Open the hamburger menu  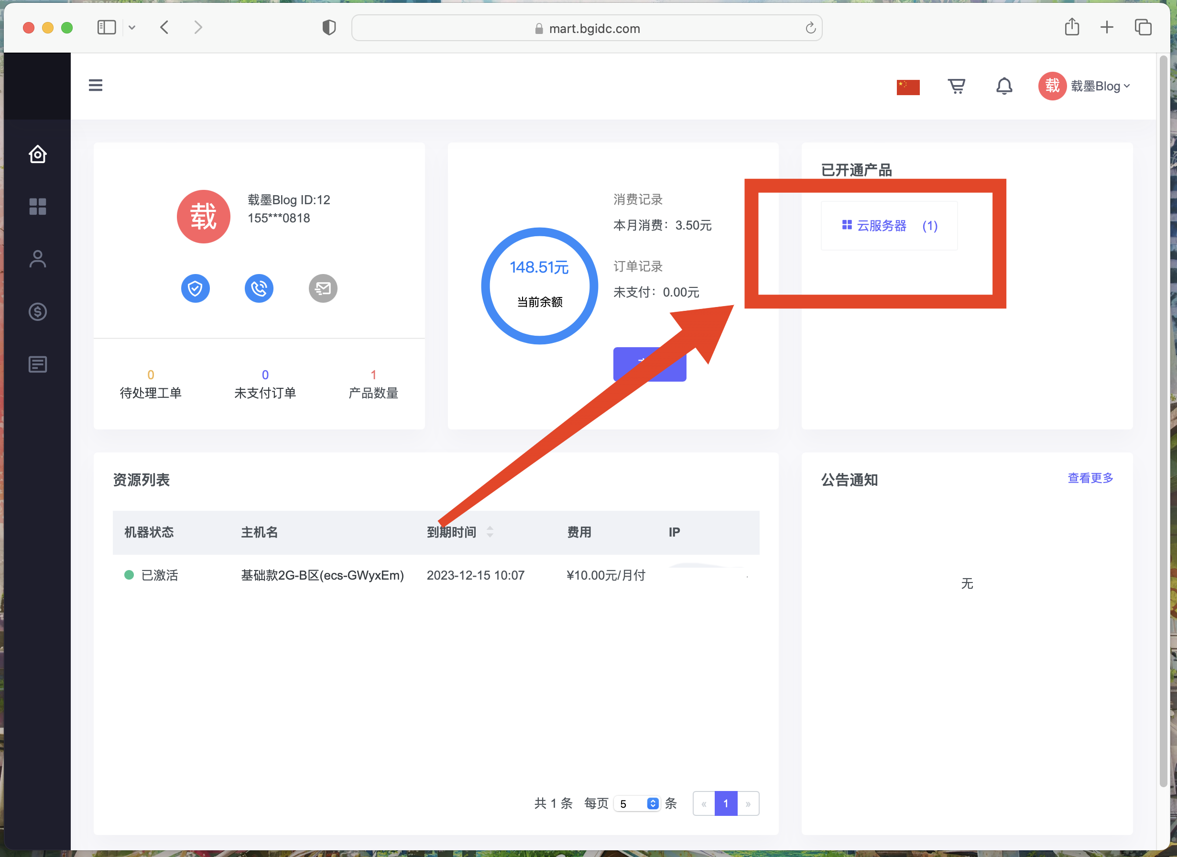click(96, 85)
